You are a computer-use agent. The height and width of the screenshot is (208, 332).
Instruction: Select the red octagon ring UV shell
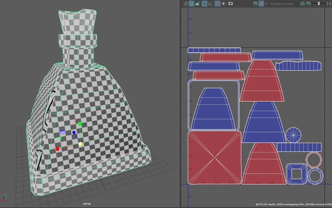point(314,160)
